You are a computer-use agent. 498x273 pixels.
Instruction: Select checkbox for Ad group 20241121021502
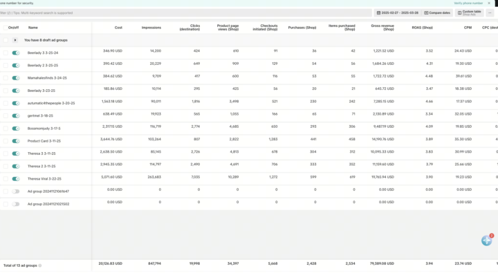(x=6, y=204)
